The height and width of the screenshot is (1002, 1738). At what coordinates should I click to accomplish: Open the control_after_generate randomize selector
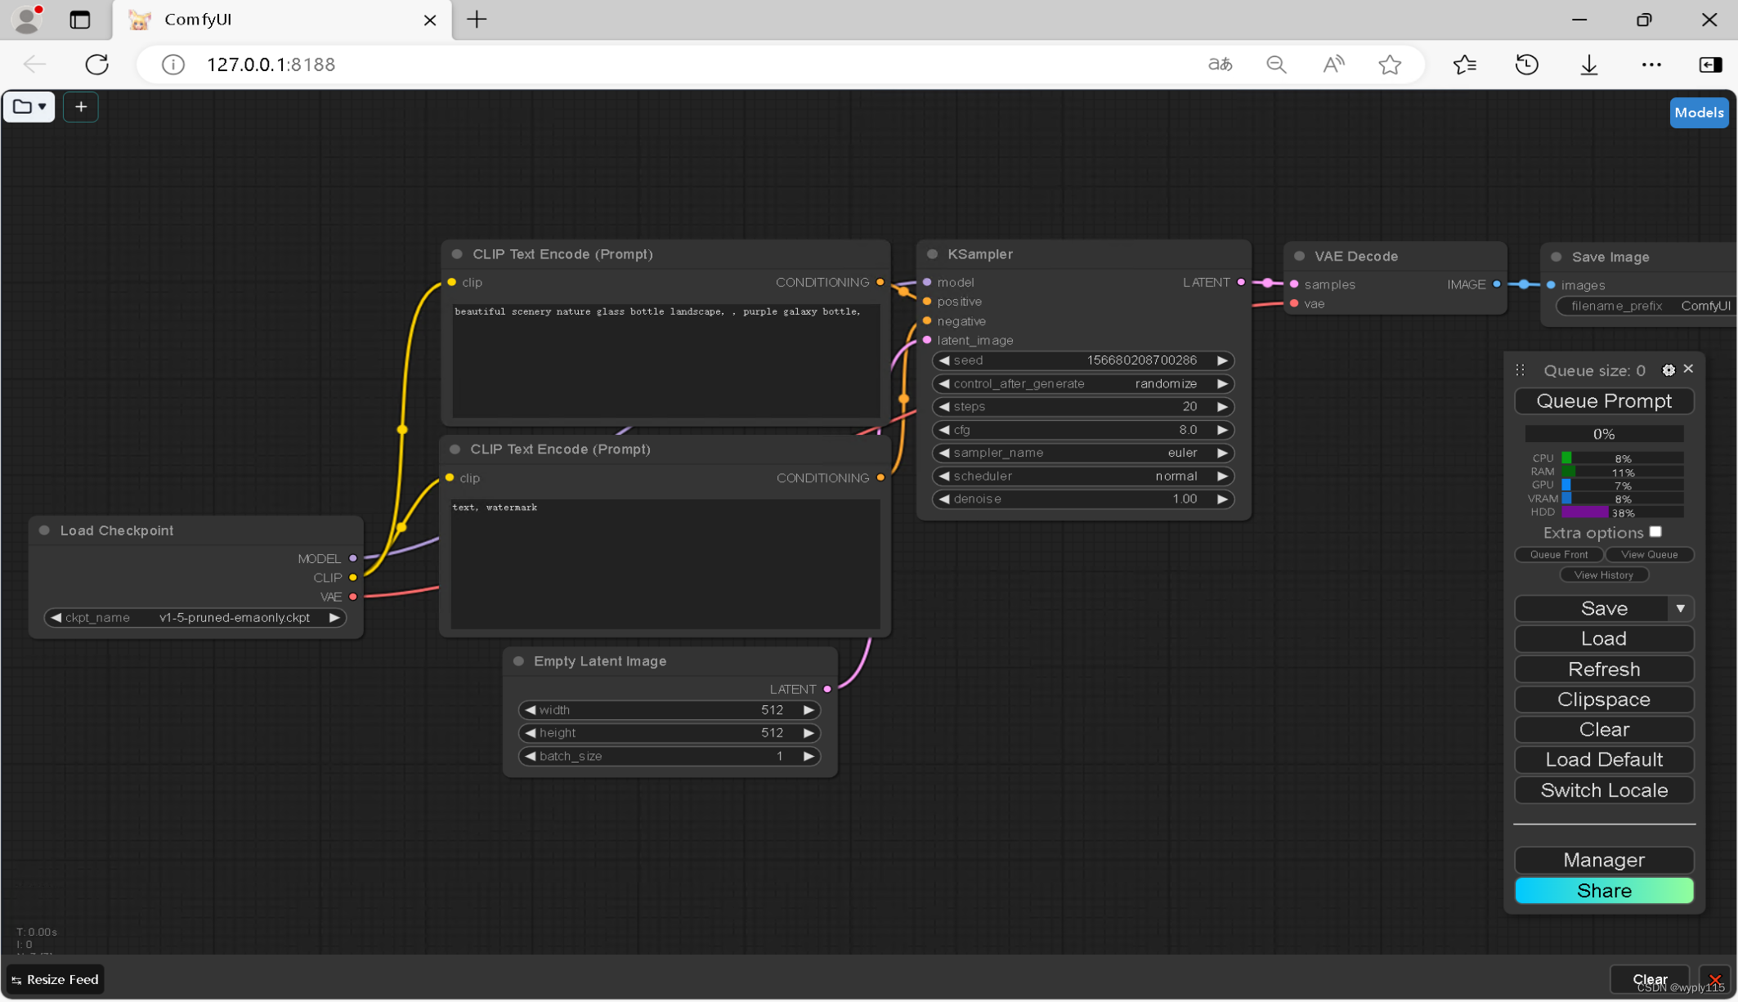(1083, 383)
